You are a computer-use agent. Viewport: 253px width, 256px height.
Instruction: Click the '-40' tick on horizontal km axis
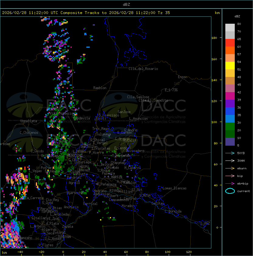[20, 252]
